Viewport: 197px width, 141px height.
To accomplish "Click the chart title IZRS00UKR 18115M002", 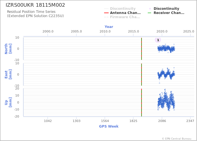I will point(35,5).
